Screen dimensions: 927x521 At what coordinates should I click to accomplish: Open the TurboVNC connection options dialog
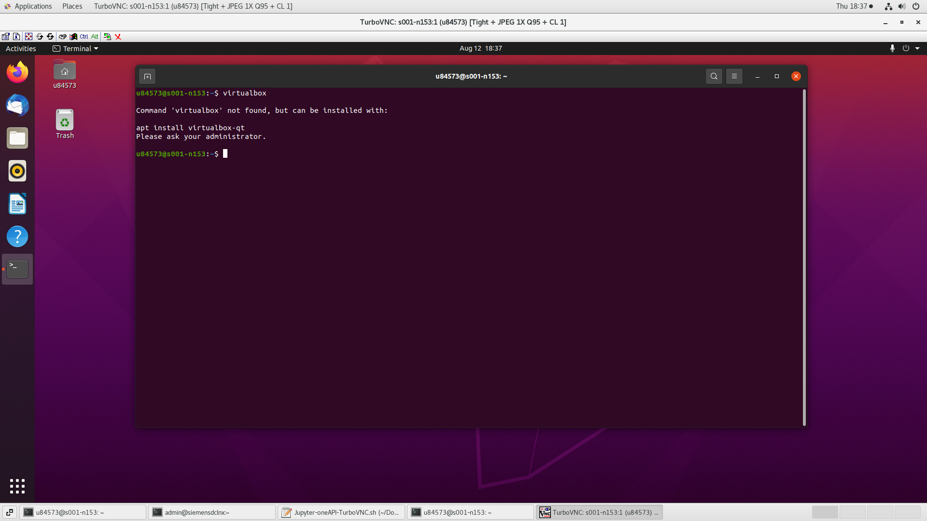point(6,36)
